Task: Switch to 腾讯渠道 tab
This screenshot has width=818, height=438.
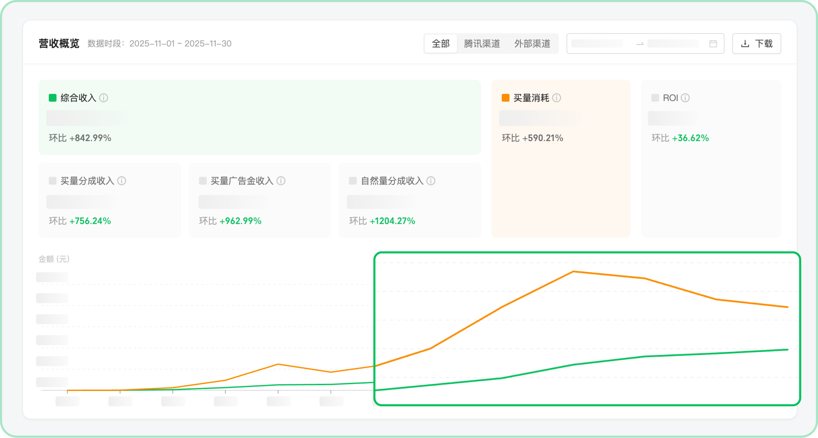Action: click(482, 44)
